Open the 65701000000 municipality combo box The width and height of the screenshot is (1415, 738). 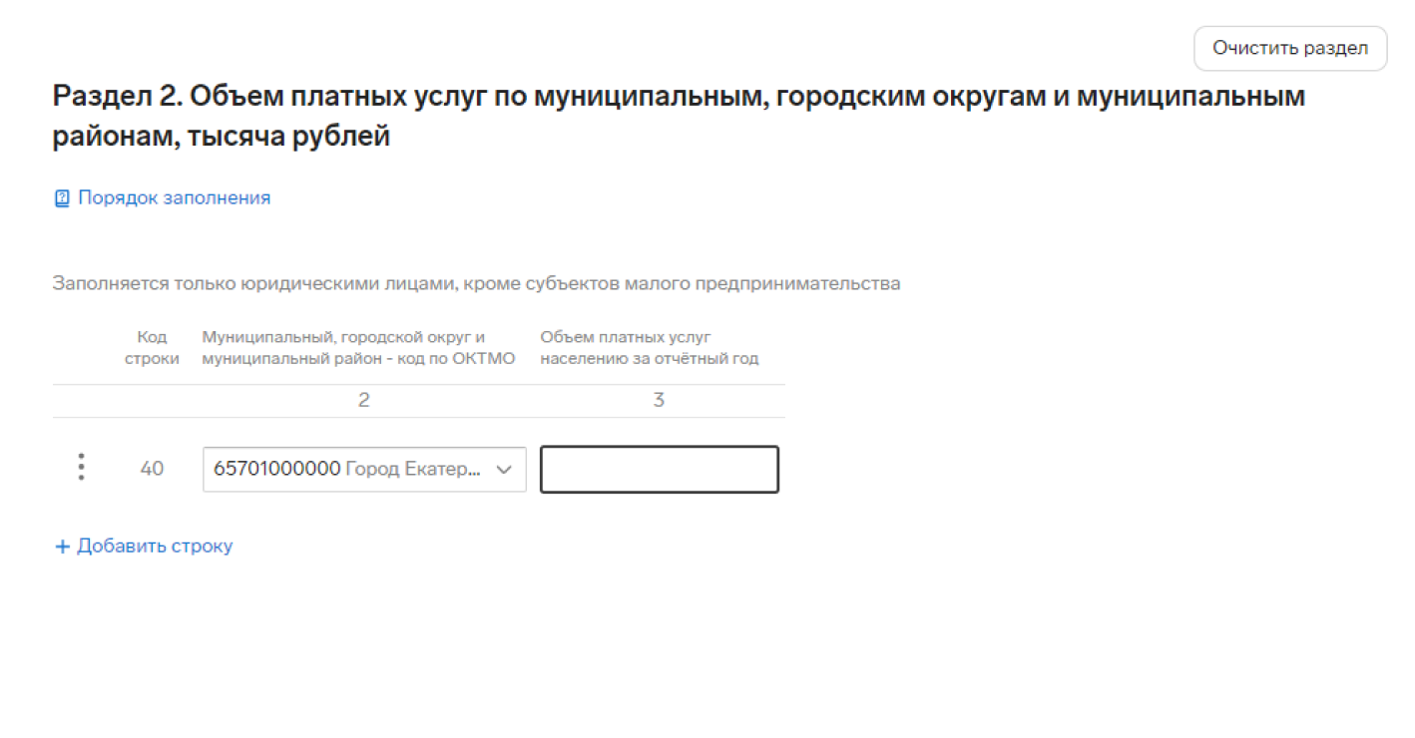tap(364, 469)
